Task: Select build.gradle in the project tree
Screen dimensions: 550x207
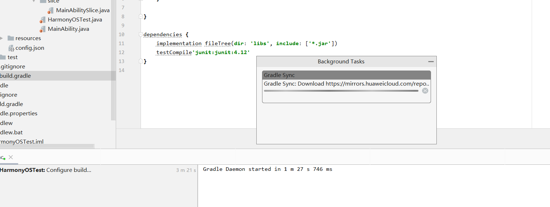Action: [x=15, y=76]
